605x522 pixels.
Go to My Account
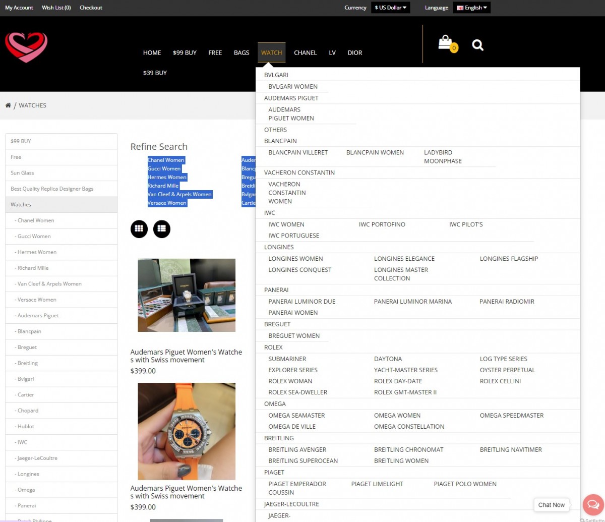[x=19, y=8]
